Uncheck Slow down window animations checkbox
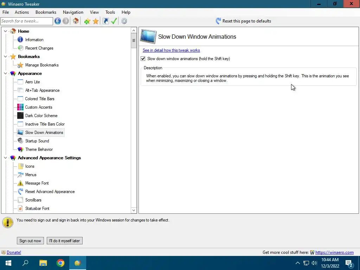 (x=143, y=59)
